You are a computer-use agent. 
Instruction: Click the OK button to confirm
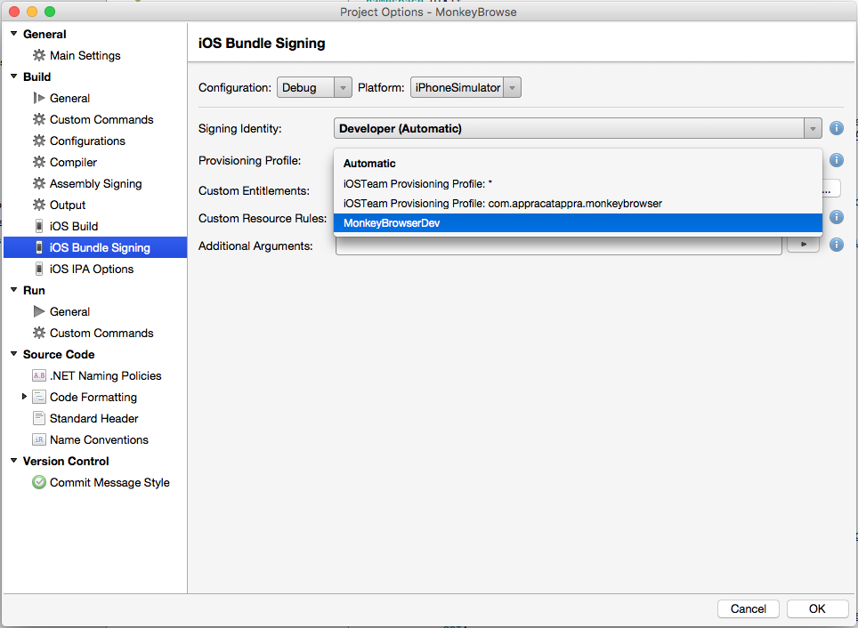pyautogui.click(x=816, y=608)
